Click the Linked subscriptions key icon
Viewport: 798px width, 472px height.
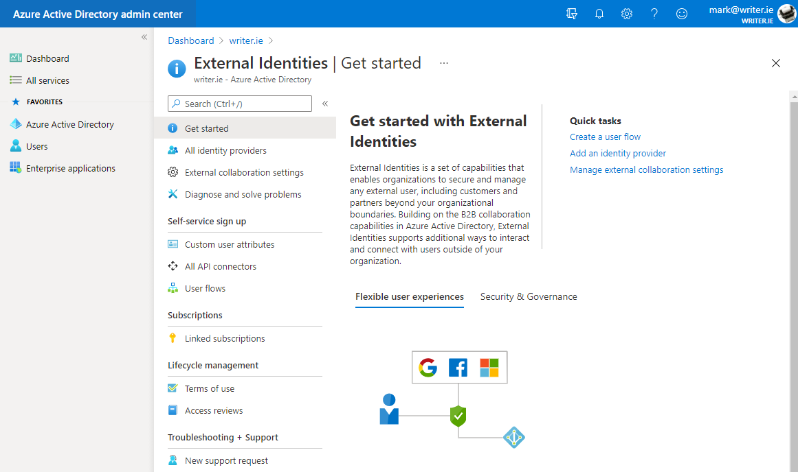click(173, 338)
